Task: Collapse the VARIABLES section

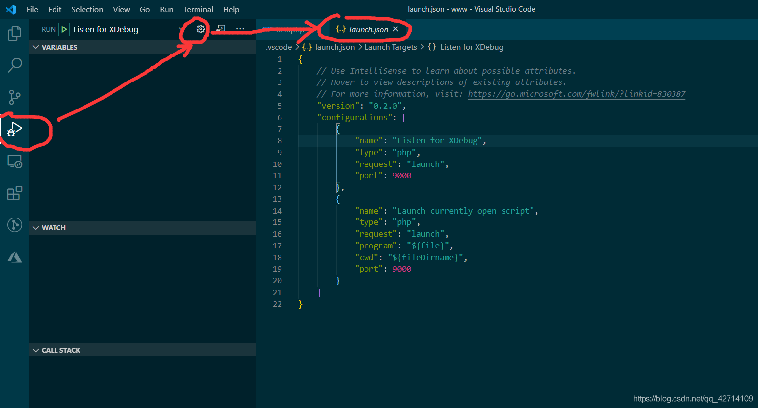Action: [143, 47]
